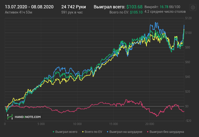Click the '24 742 Руки' hands count

pos(74,7)
